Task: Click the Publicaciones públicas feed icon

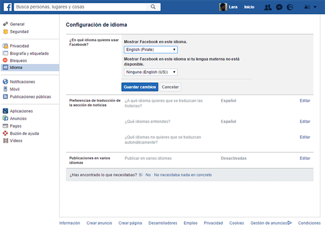Action: coord(5,96)
